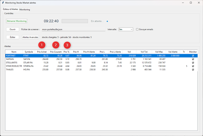Image resolution: width=203 pixels, height=136 pixels.
Task: Uncheck Monitor checkbox for the SAFRAN row
Action: coord(193,59)
